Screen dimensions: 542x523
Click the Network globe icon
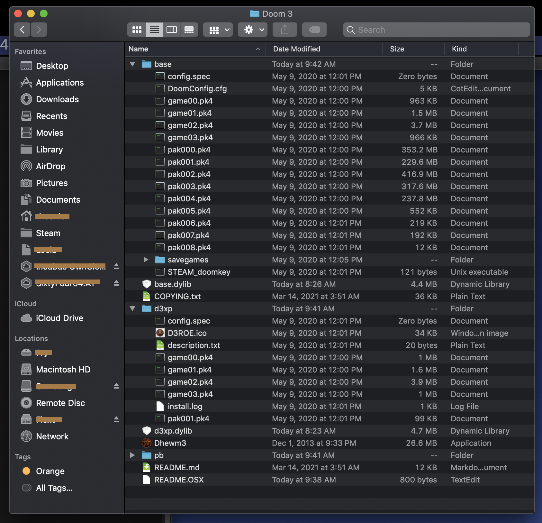coord(26,436)
